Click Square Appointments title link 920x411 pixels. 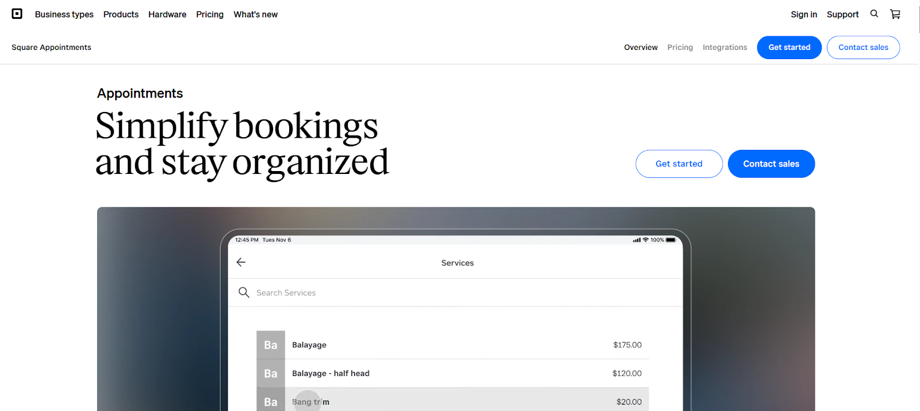tap(51, 47)
